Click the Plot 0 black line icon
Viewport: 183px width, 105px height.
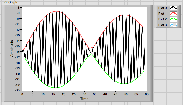(173, 8)
